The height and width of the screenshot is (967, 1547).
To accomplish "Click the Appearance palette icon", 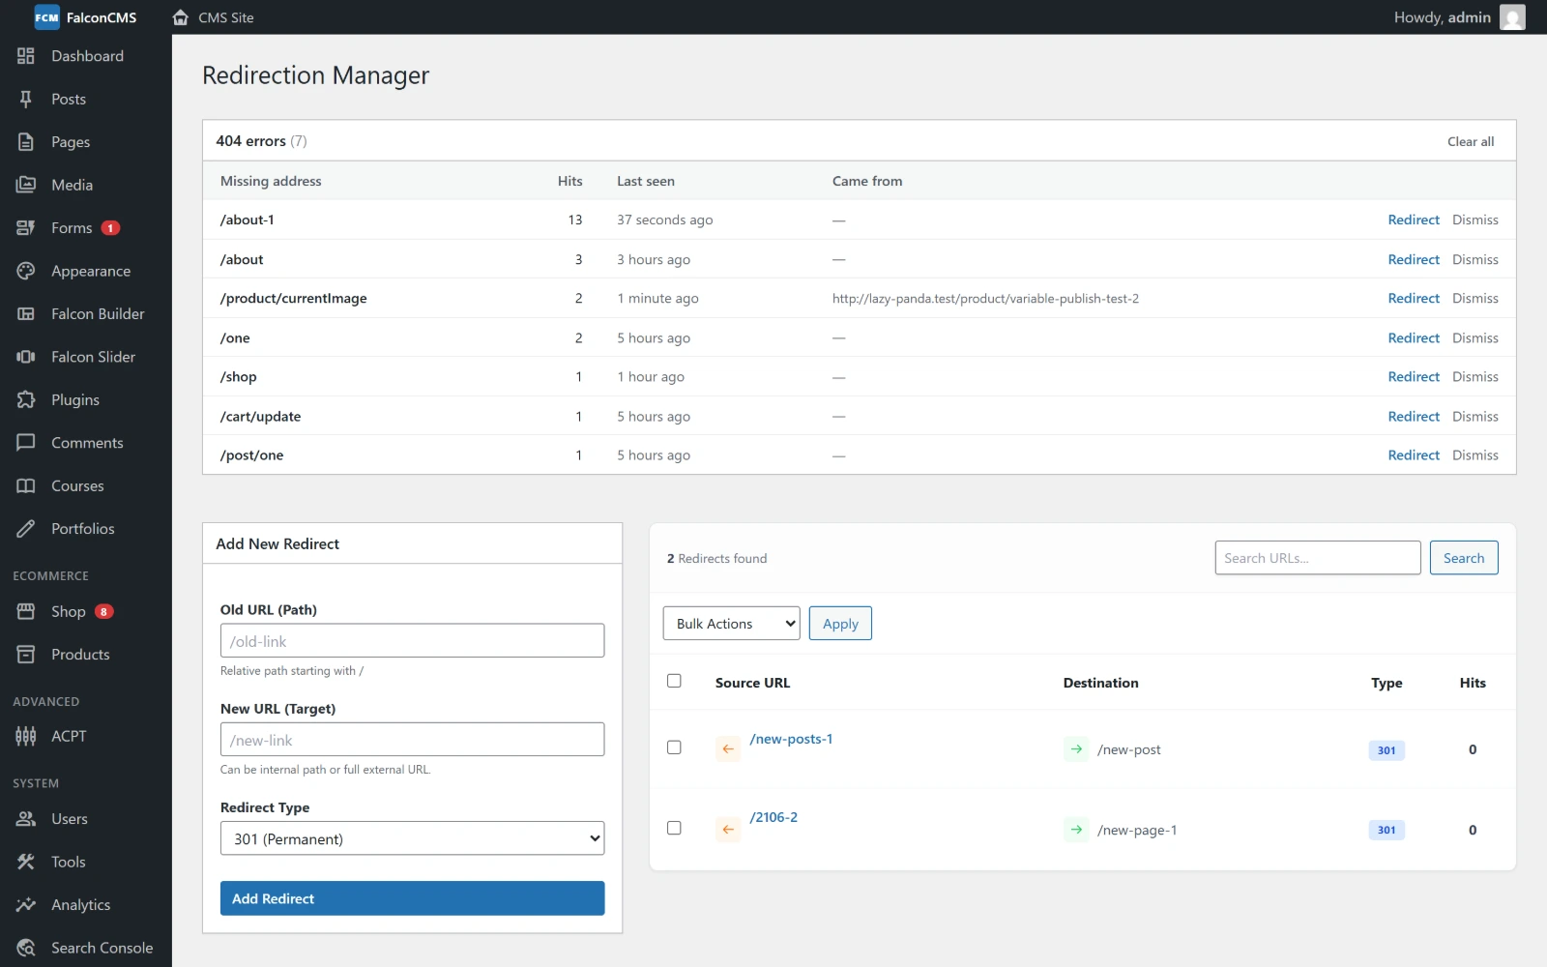I will pyautogui.click(x=26, y=271).
